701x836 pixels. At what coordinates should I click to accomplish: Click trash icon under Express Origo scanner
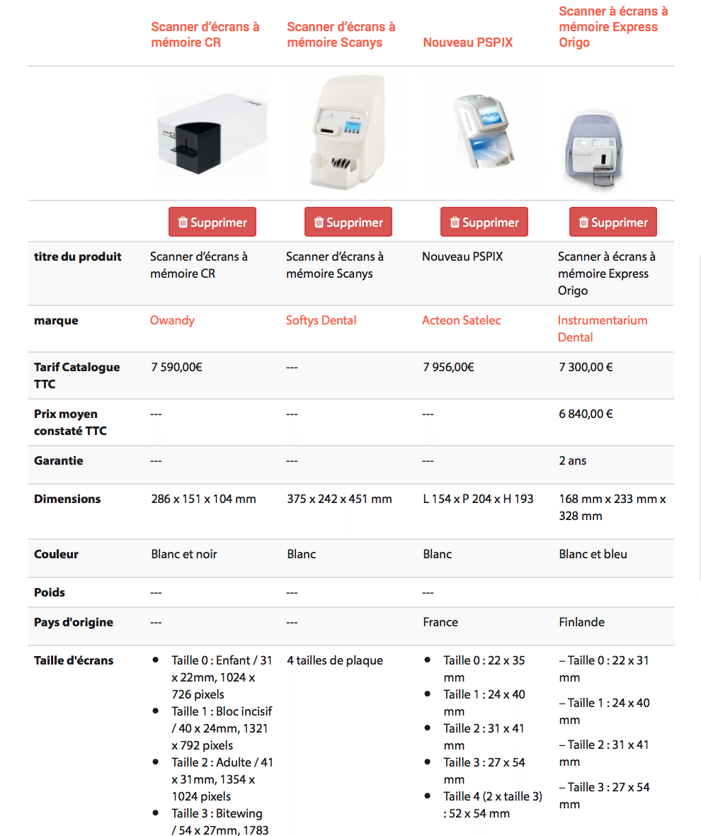(583, 222)
